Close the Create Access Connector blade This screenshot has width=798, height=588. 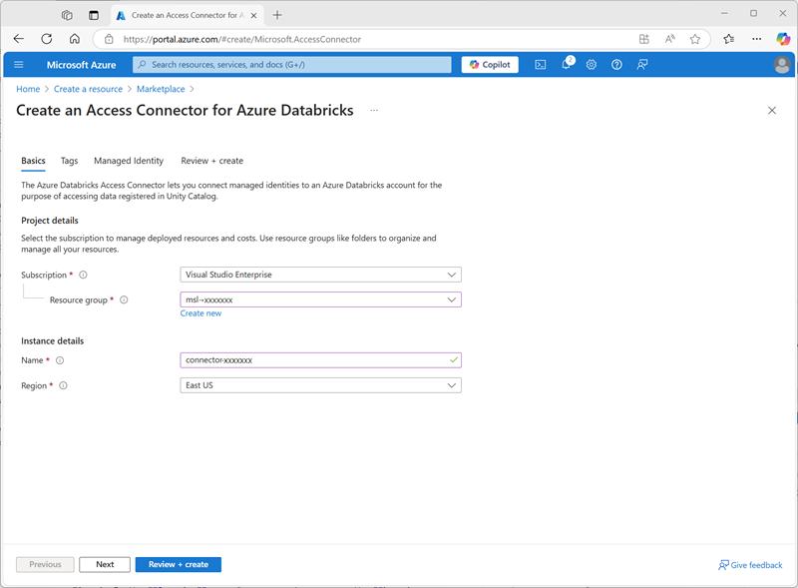[771, 111]
